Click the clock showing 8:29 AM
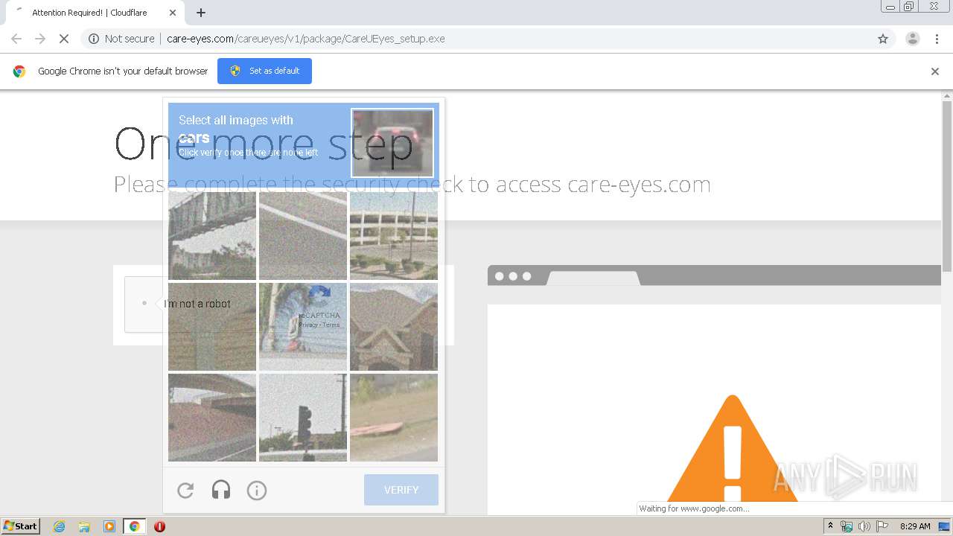The width and height of the screenshot is (953, 536). [915, 526]
